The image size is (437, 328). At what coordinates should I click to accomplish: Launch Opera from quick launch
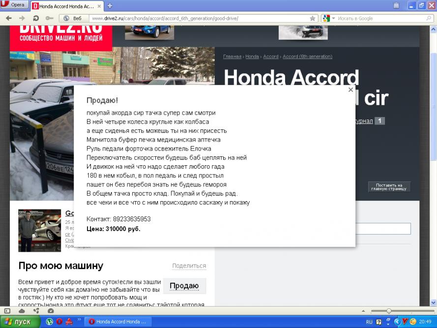point(59,322)
